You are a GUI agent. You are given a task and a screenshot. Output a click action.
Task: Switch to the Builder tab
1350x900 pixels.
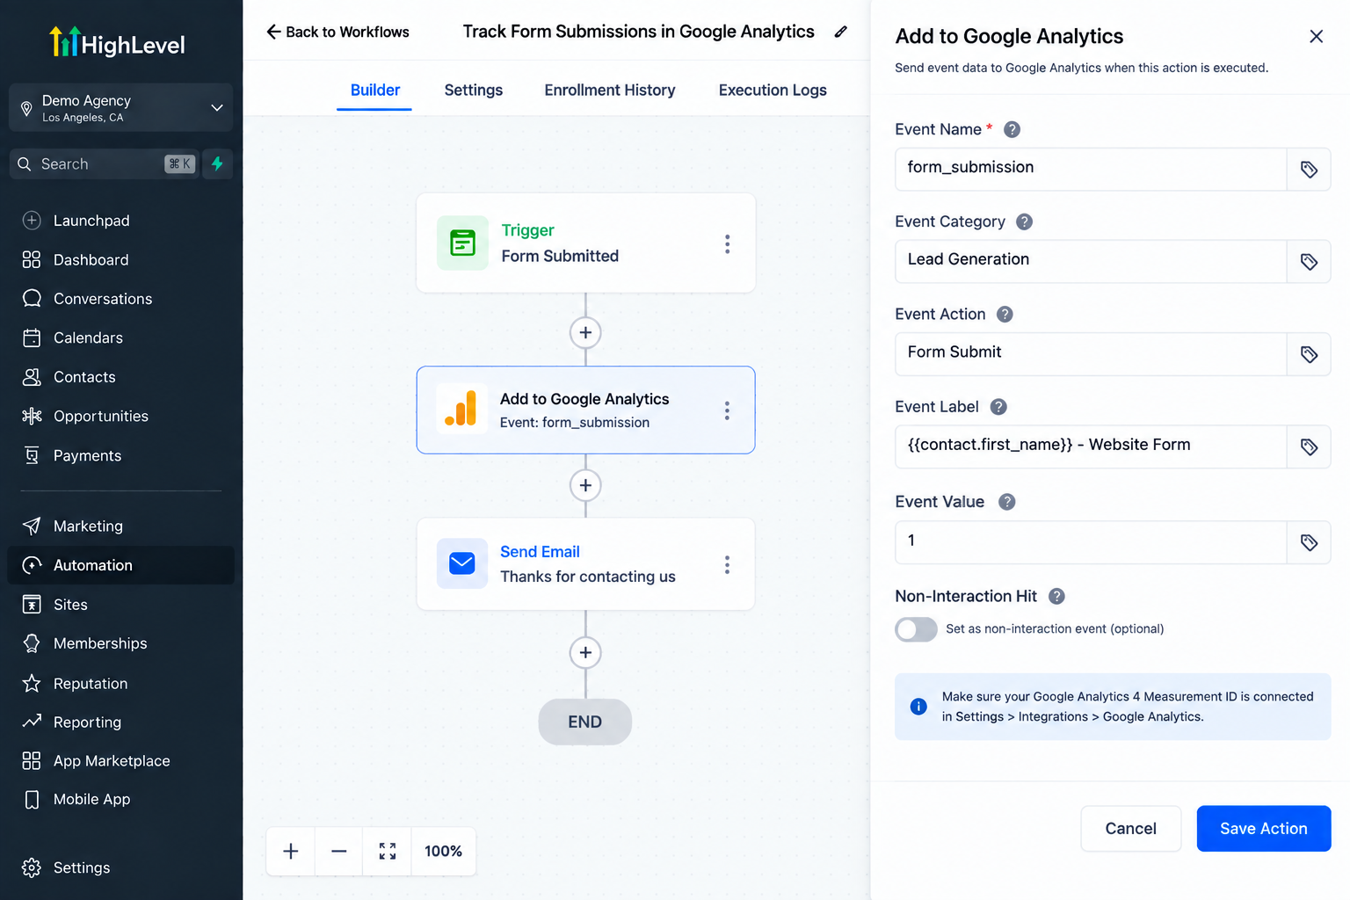(x=374, y=90)
